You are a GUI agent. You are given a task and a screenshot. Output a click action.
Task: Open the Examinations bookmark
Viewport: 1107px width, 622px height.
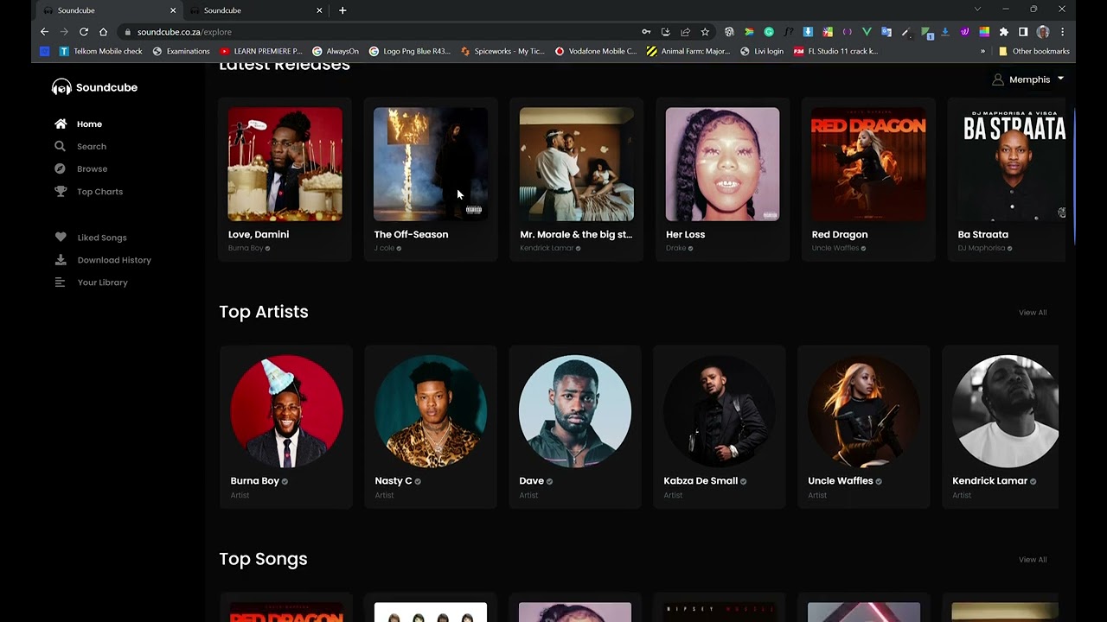(x=182, y=51)
